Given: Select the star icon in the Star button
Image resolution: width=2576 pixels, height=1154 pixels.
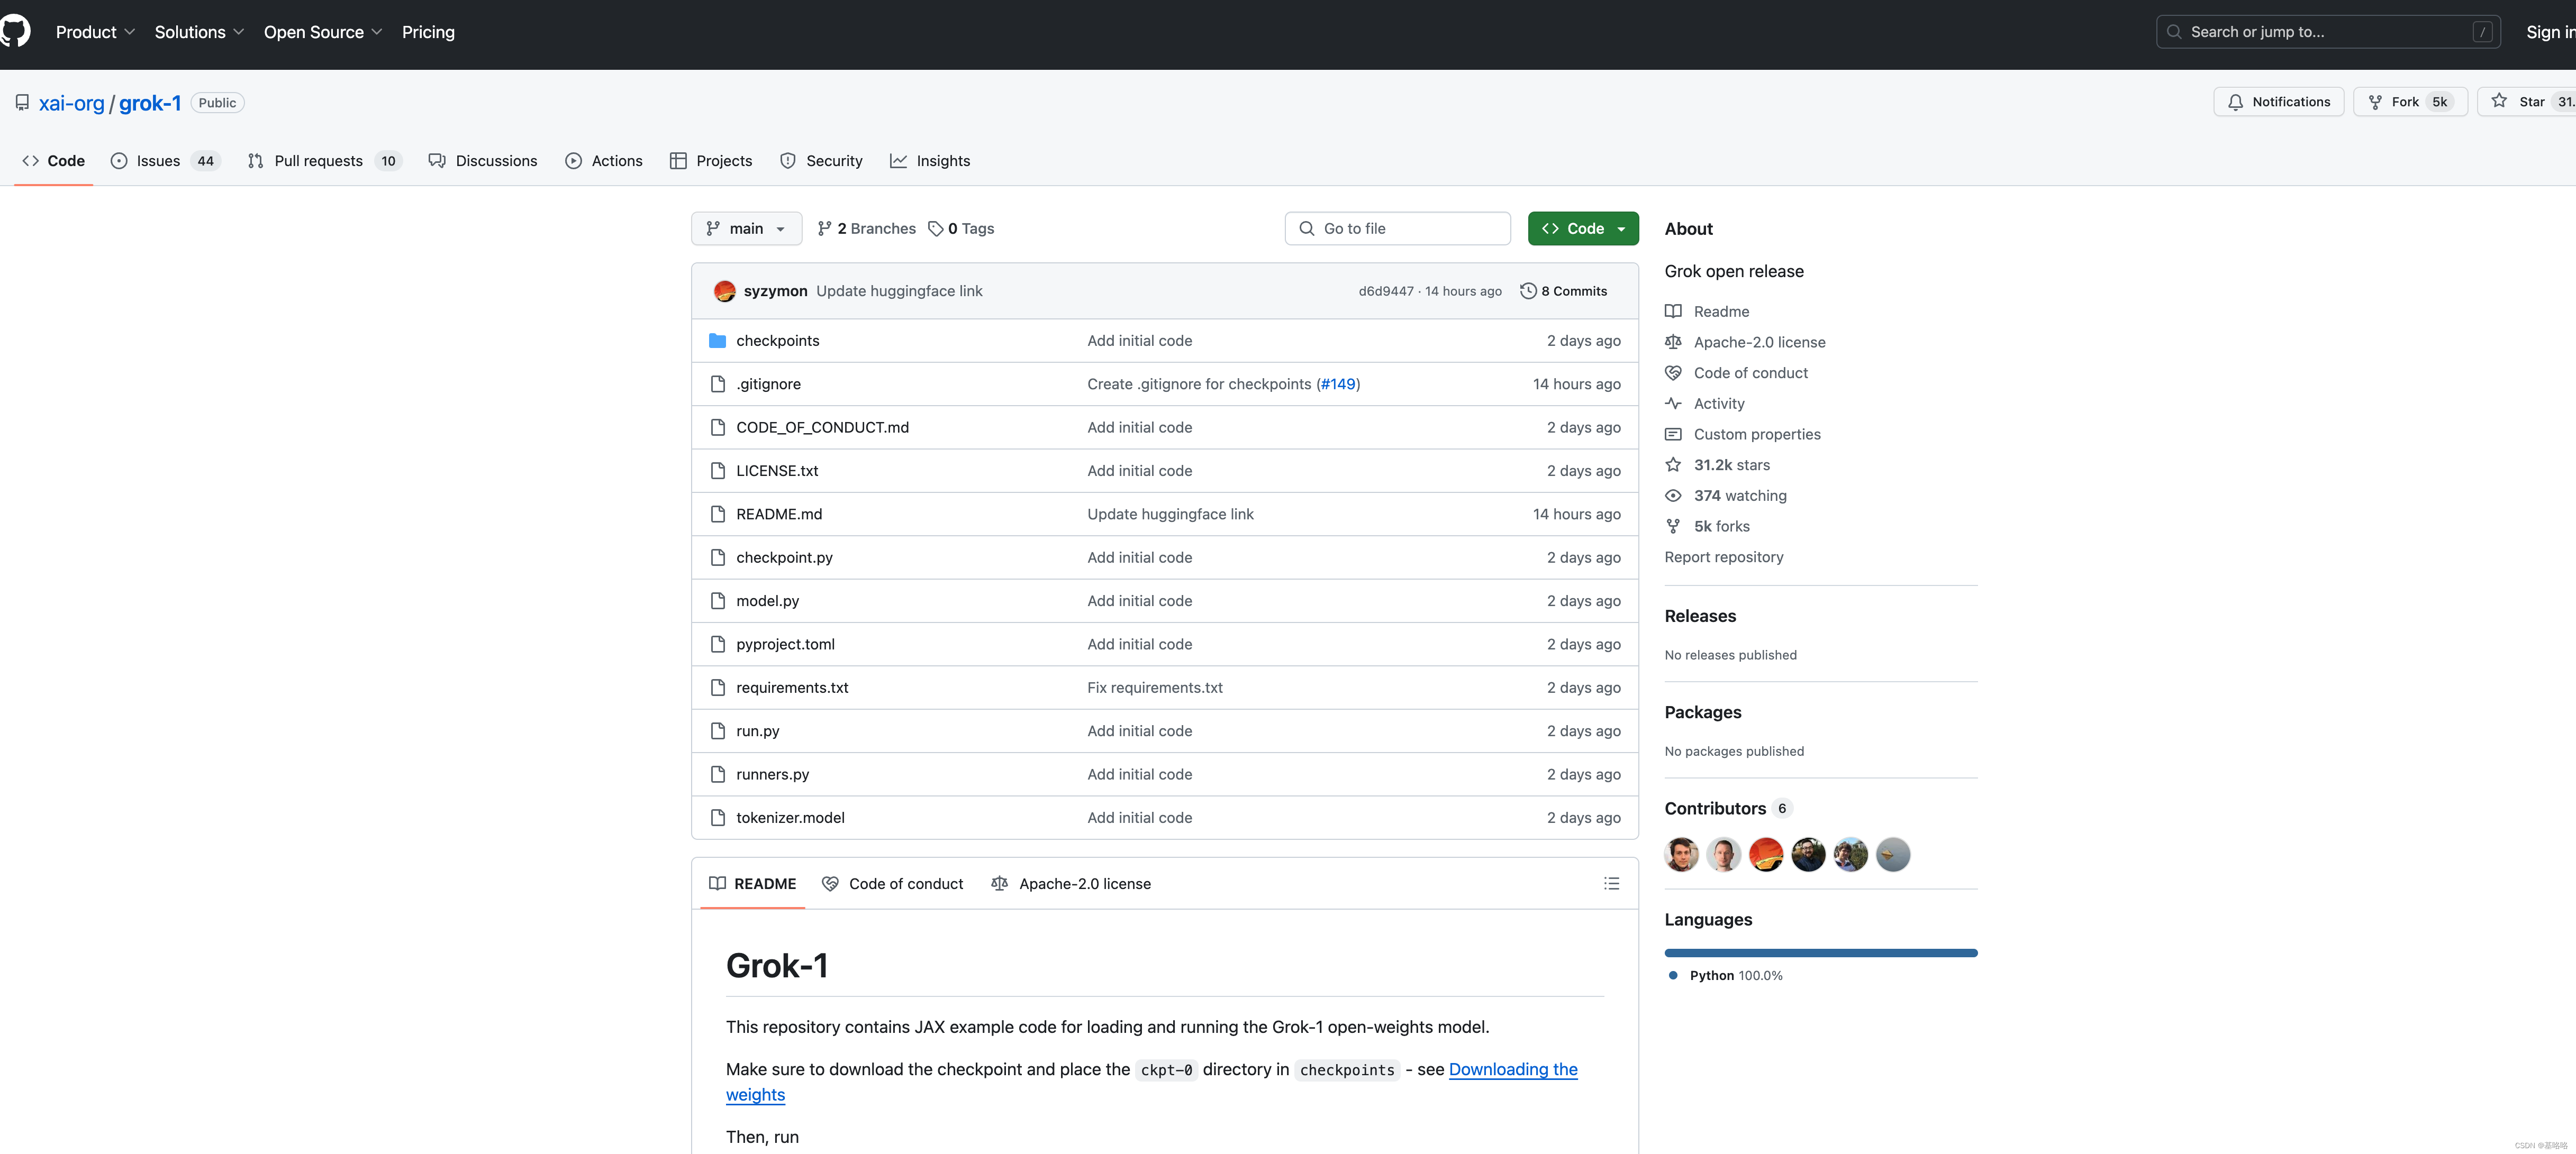Looking at the screenshot, I should 2499,101.
